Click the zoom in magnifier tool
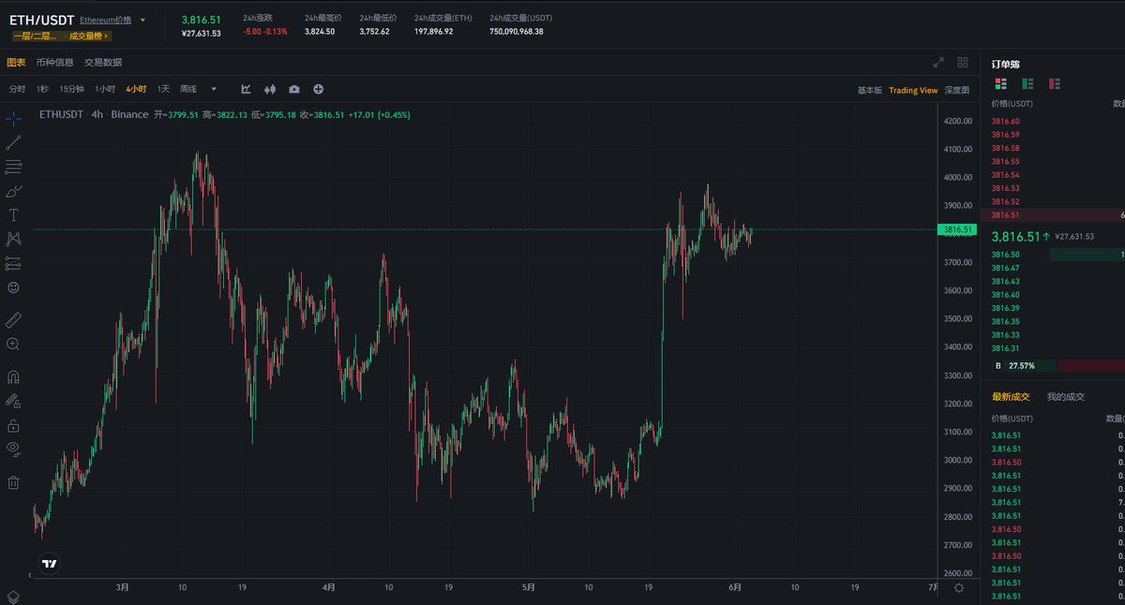 [13, 345]
